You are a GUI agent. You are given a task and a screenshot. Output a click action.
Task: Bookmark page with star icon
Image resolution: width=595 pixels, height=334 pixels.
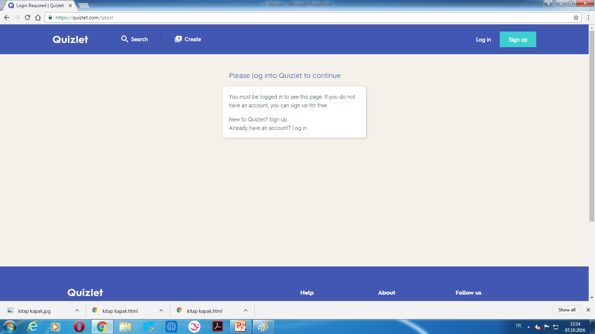[x=576, y=17]
